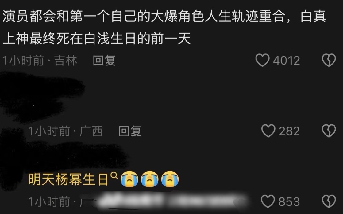This screenshot has width=343, height=214.
Task: Click the 1小时前 · 广西 timestamp
Action: click(65, 131)
